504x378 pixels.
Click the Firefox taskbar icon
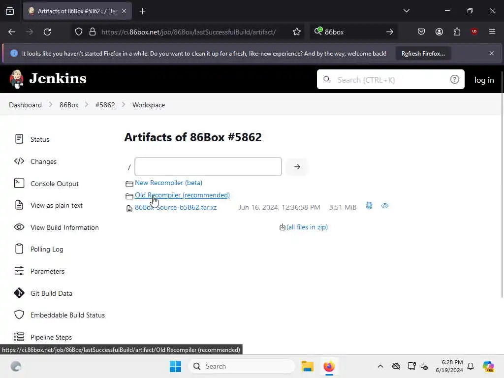tap(329, 366)
